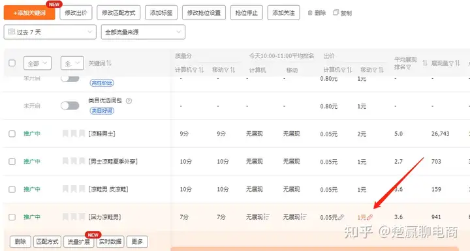Click the 941 impressions value
Screen dimensions: 470x251
coord(436,217)
